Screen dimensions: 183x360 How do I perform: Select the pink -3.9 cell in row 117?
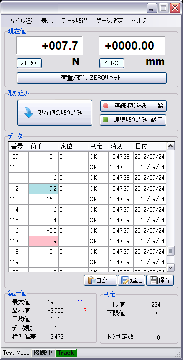point(43,241)
